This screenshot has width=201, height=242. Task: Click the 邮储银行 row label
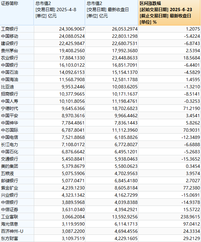(x=10, y=181)
